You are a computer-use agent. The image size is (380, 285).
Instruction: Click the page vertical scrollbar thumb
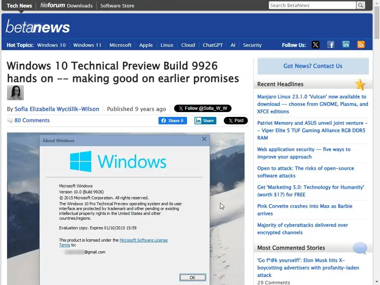point(377,22)
